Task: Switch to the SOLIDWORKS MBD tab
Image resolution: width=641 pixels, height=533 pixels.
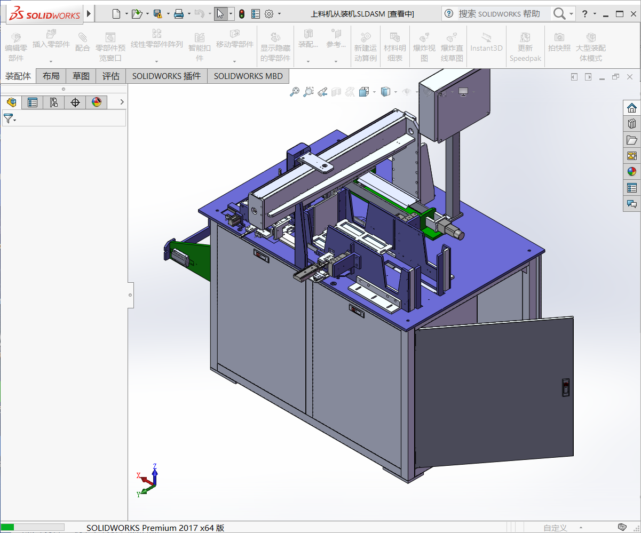Action: pos(248,76)
